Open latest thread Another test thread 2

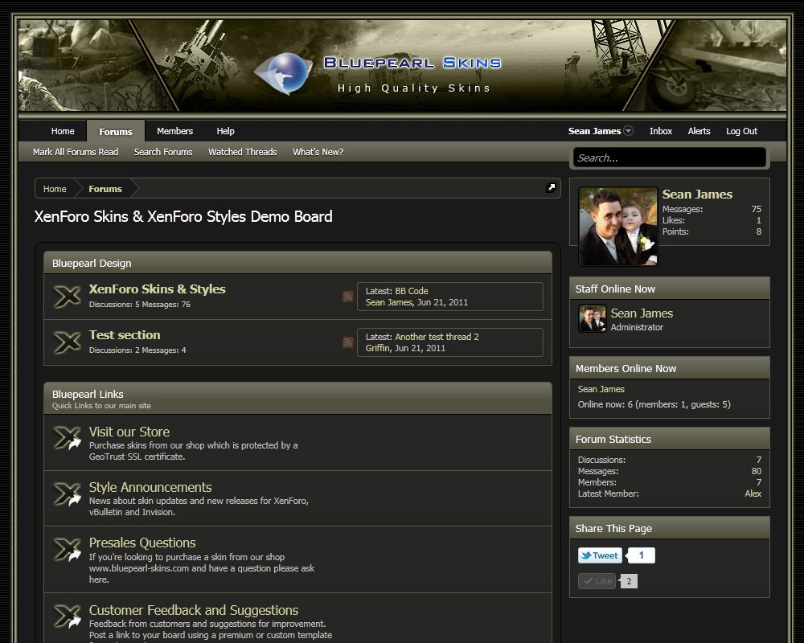(x=437, y=337)
